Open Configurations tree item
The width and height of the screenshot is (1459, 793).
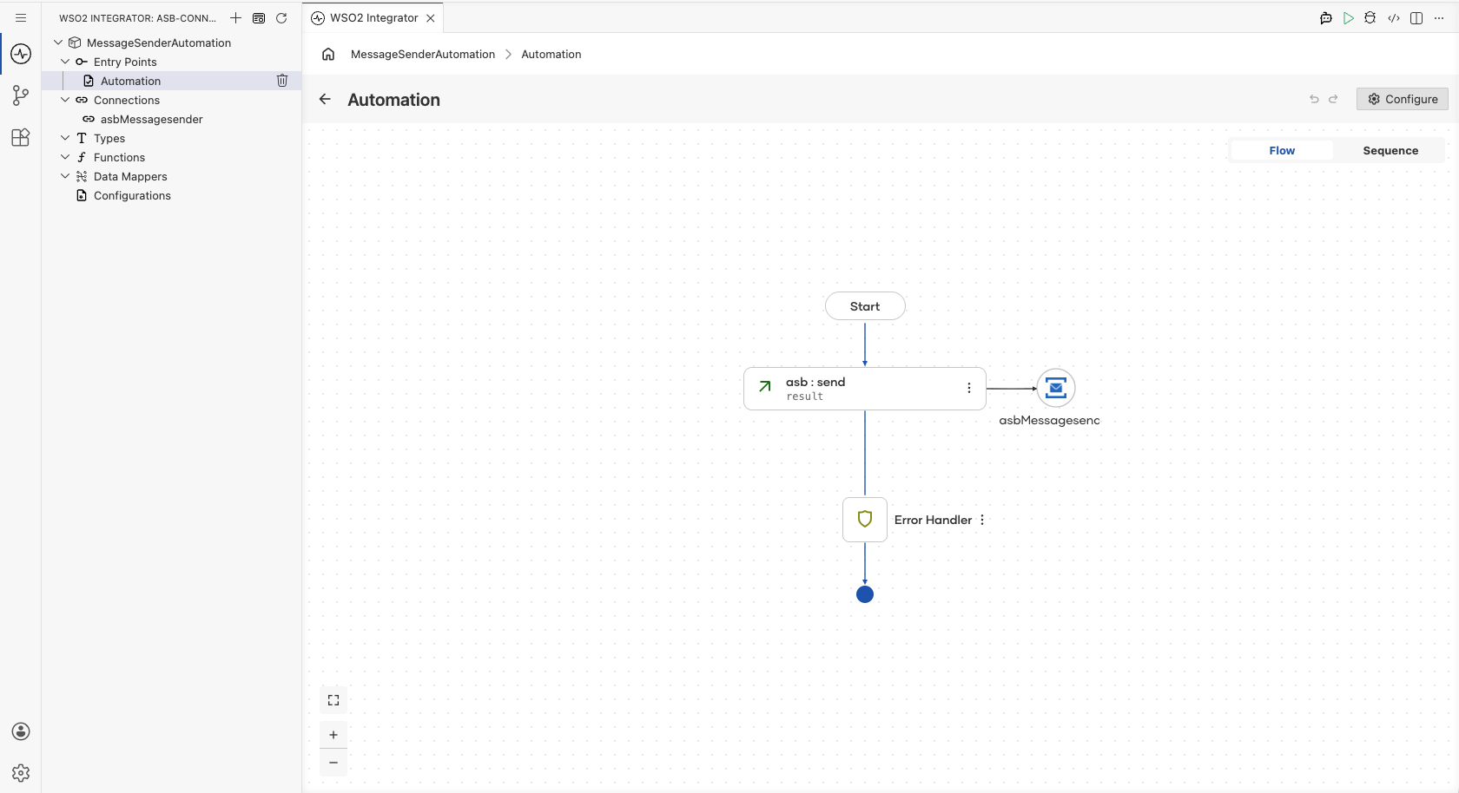click(x=172, y=195)
